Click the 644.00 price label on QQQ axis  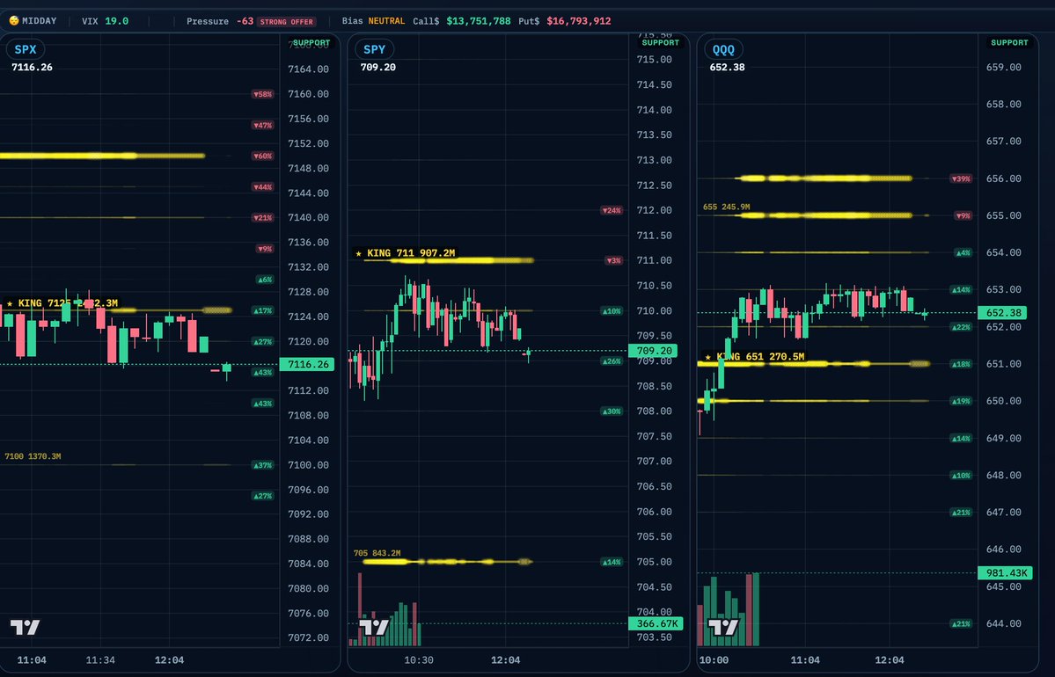click(1003, 624)
